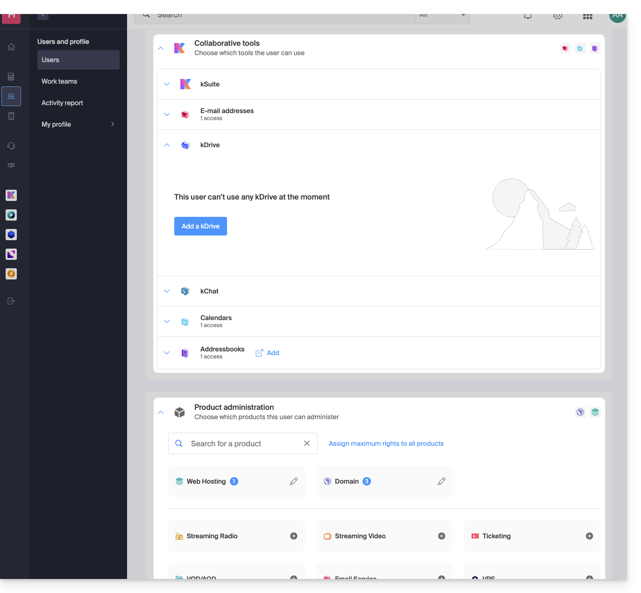Open Activity report menu item

(x=62, y=103)
